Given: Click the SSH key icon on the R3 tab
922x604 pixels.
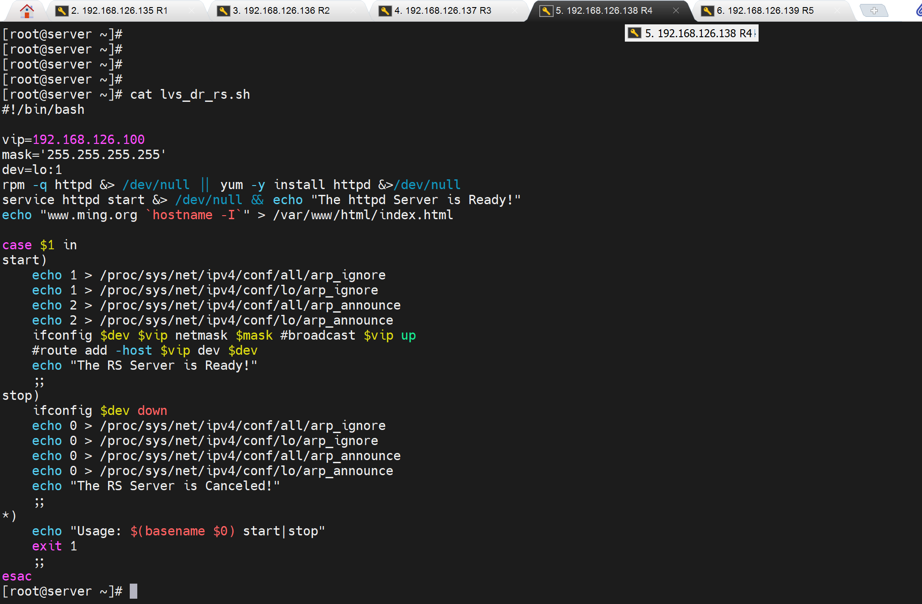Looking at the screenshot, I should (385, 11).
